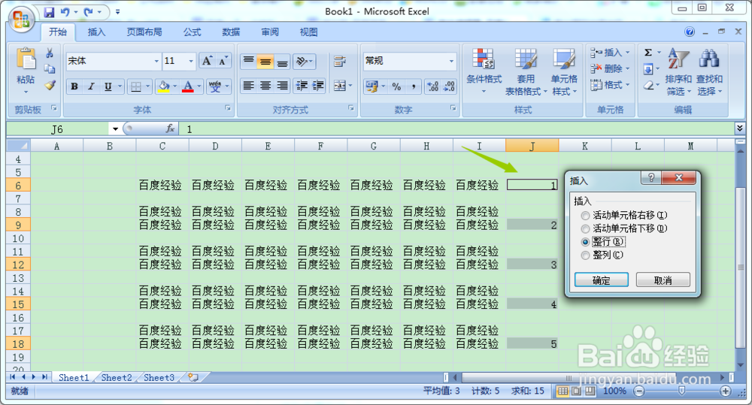Open Merge and Center dropdown

click(x=350, y=86)
